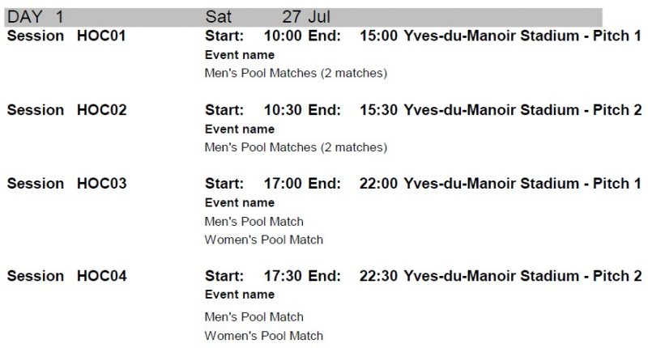Image resolution: width=648 pixels, height=348 pixels.
Task: Click the 15:00 end time
Action: coord(378,36)
